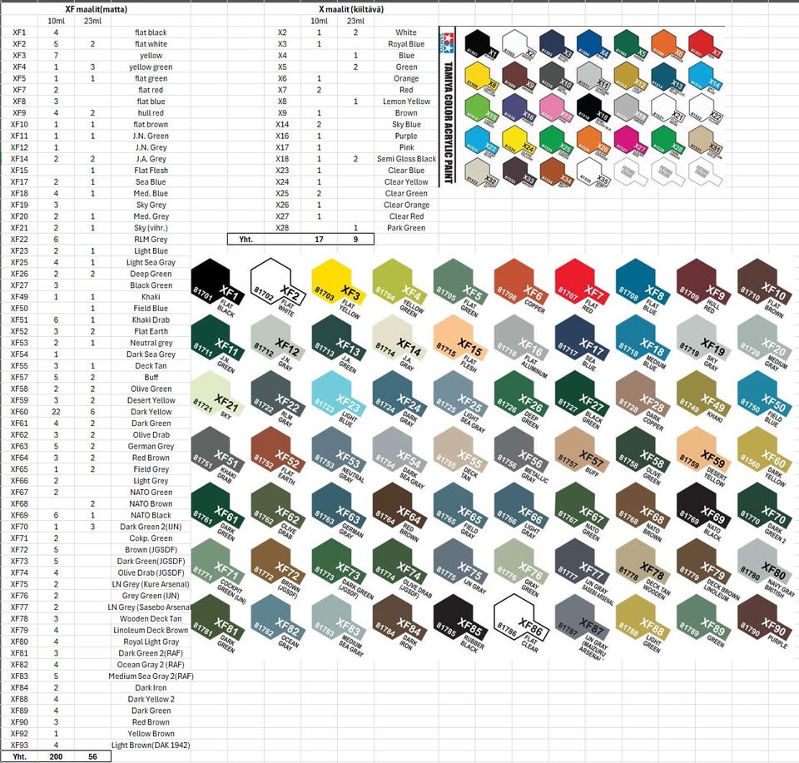Select the 'Dark Yellow 2' cell

[x=151, y=699]
